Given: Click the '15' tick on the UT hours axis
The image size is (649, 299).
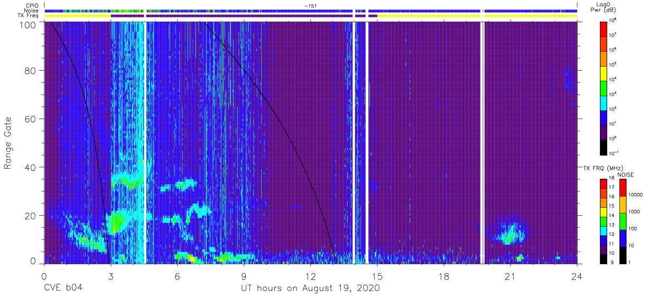Looking at the screenshot, I should click(377, 276).
